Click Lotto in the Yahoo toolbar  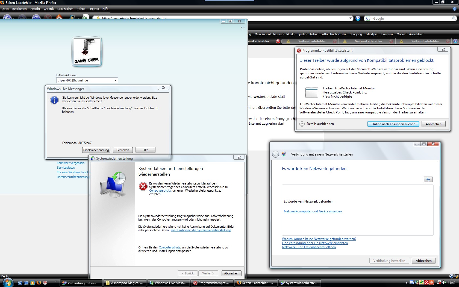324,34
